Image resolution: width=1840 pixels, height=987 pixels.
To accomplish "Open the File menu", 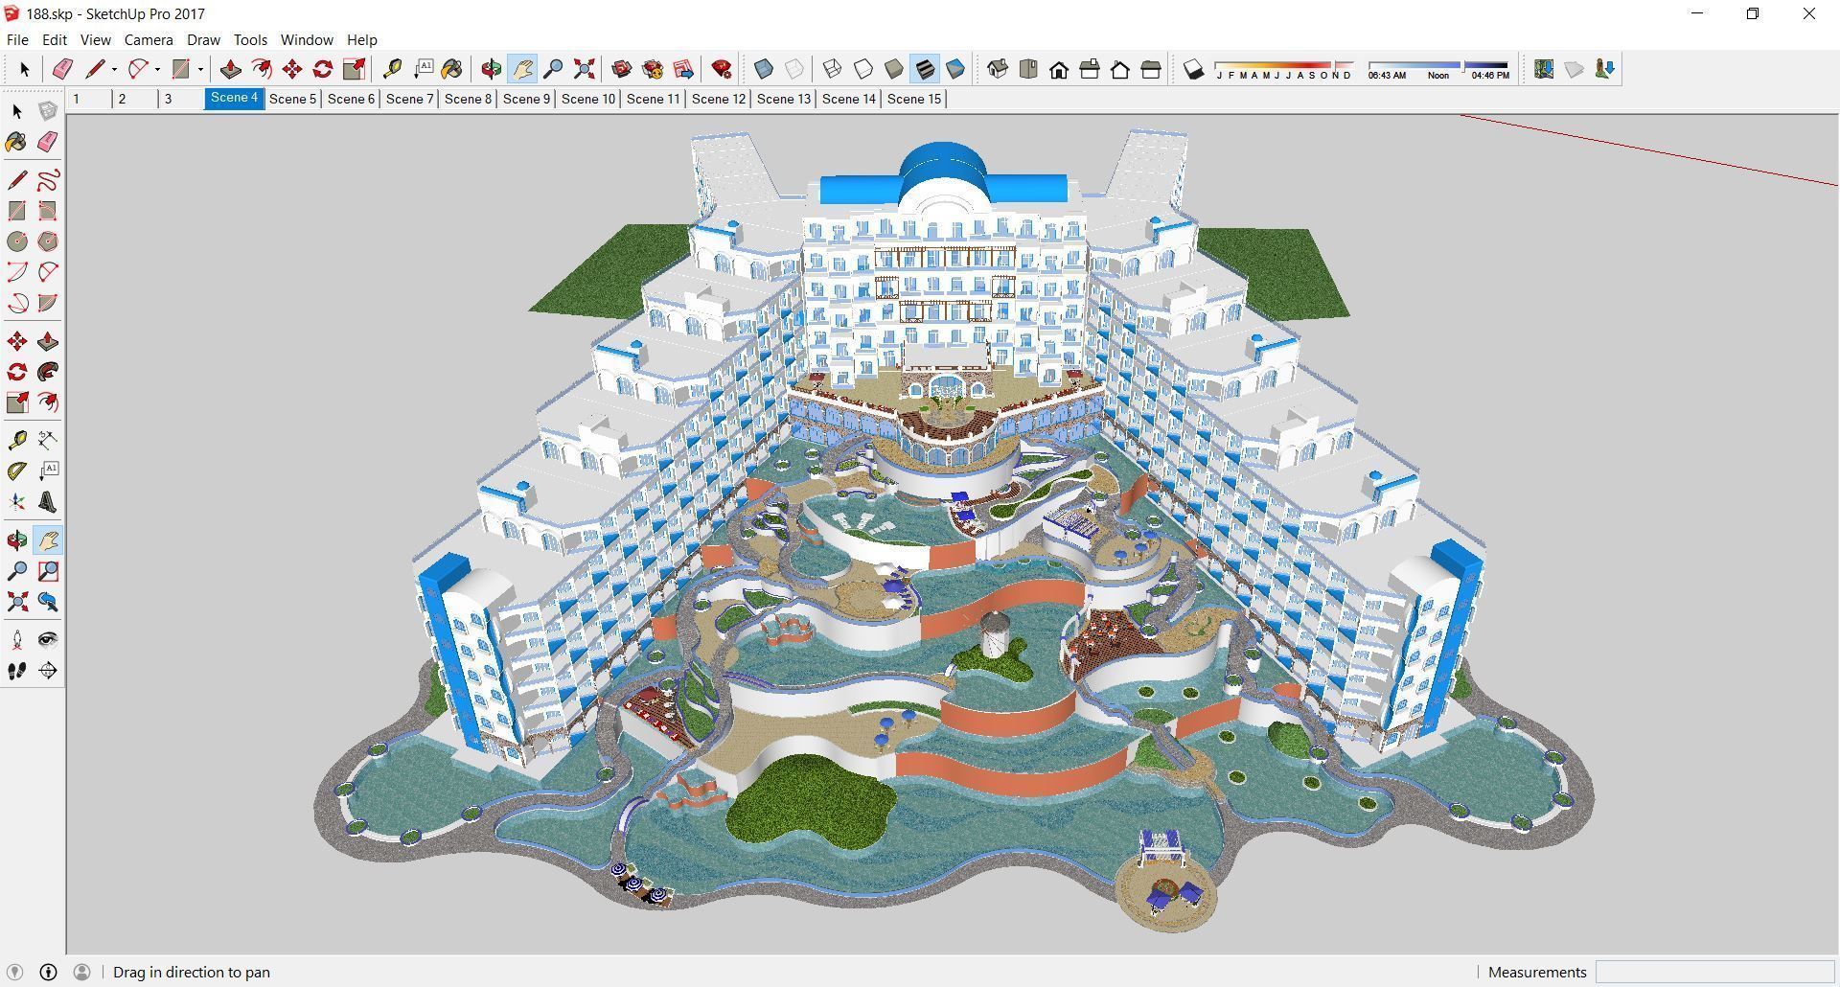I will (x=17, y=39).
